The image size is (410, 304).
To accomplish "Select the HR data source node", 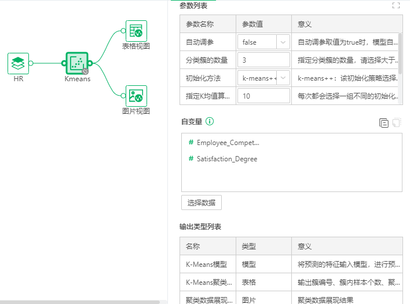I will click(x=19, y=63).
